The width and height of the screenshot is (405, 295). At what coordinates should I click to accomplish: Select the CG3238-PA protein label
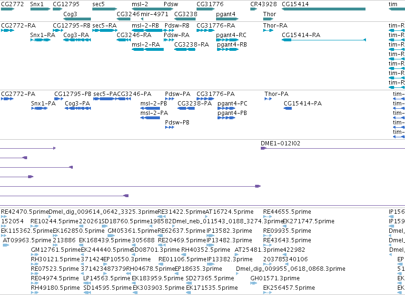[x=195, y=104]
